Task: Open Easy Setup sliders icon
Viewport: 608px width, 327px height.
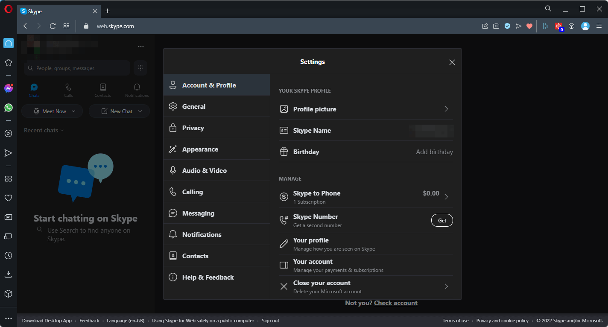Action: point(598,26)
